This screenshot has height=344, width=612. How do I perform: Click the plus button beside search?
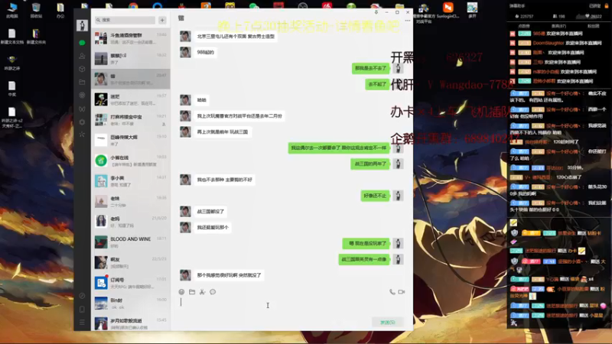coord(162,20)
